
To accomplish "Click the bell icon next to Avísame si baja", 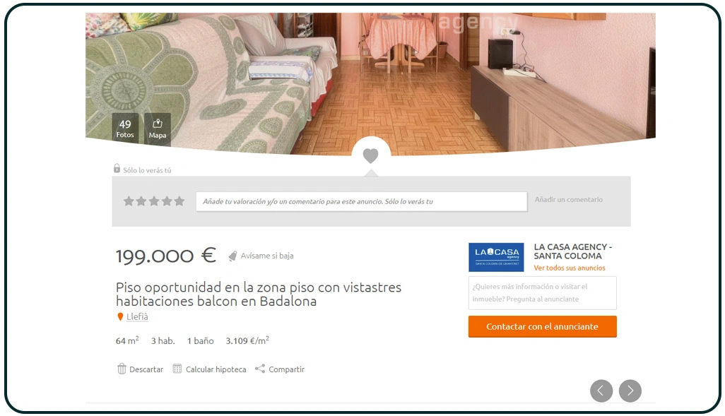I will 232,256.
